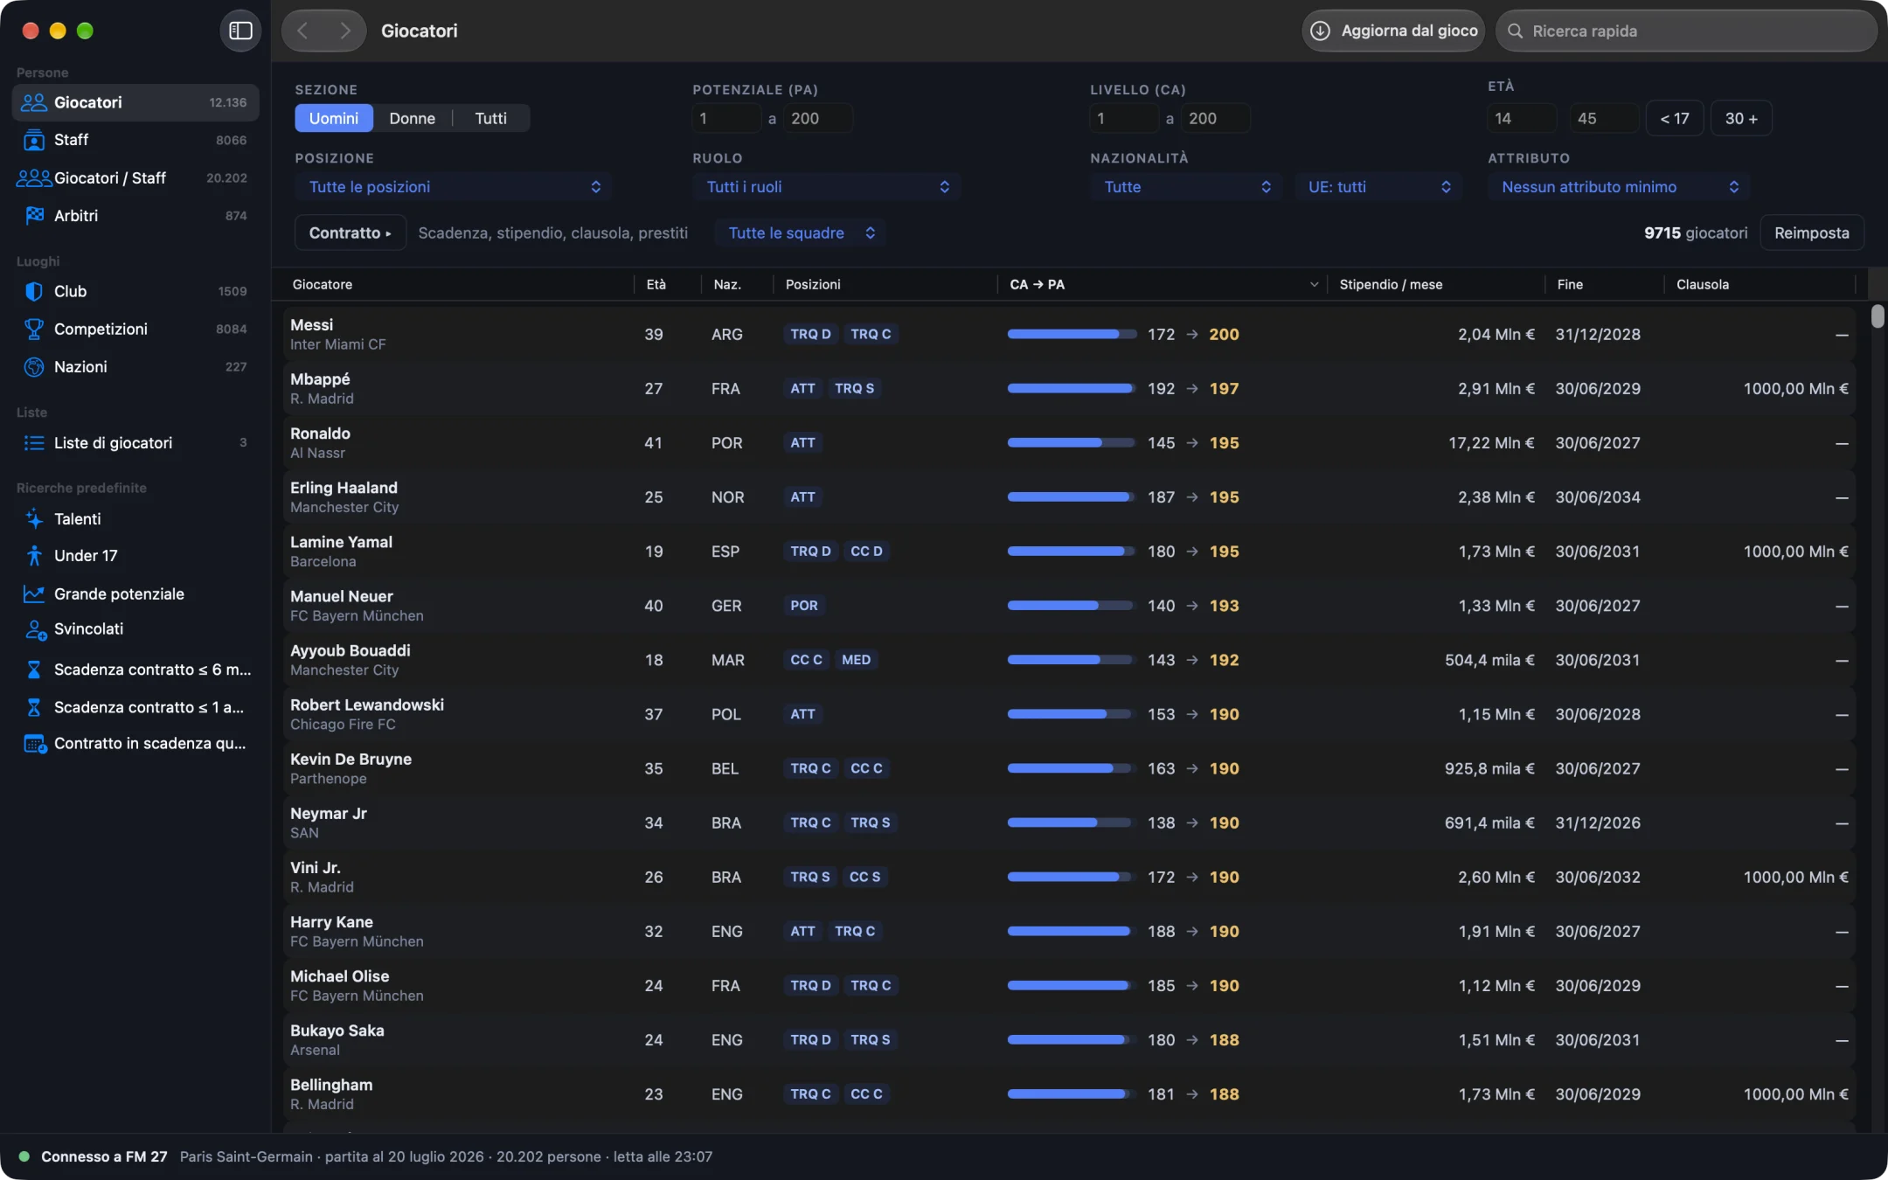
Task: Click the Giocatori sidebar icon
Action: coord(34,102)
